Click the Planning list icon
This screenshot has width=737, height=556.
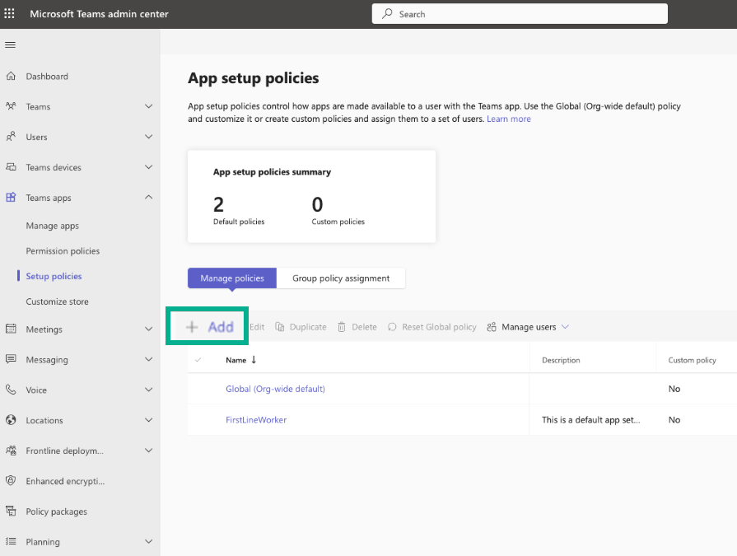click(11, 541)
